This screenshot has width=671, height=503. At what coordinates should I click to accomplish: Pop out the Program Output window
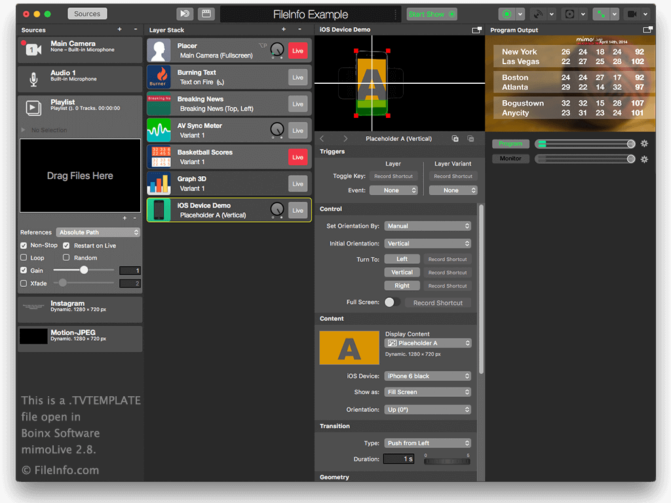[648, 29]
